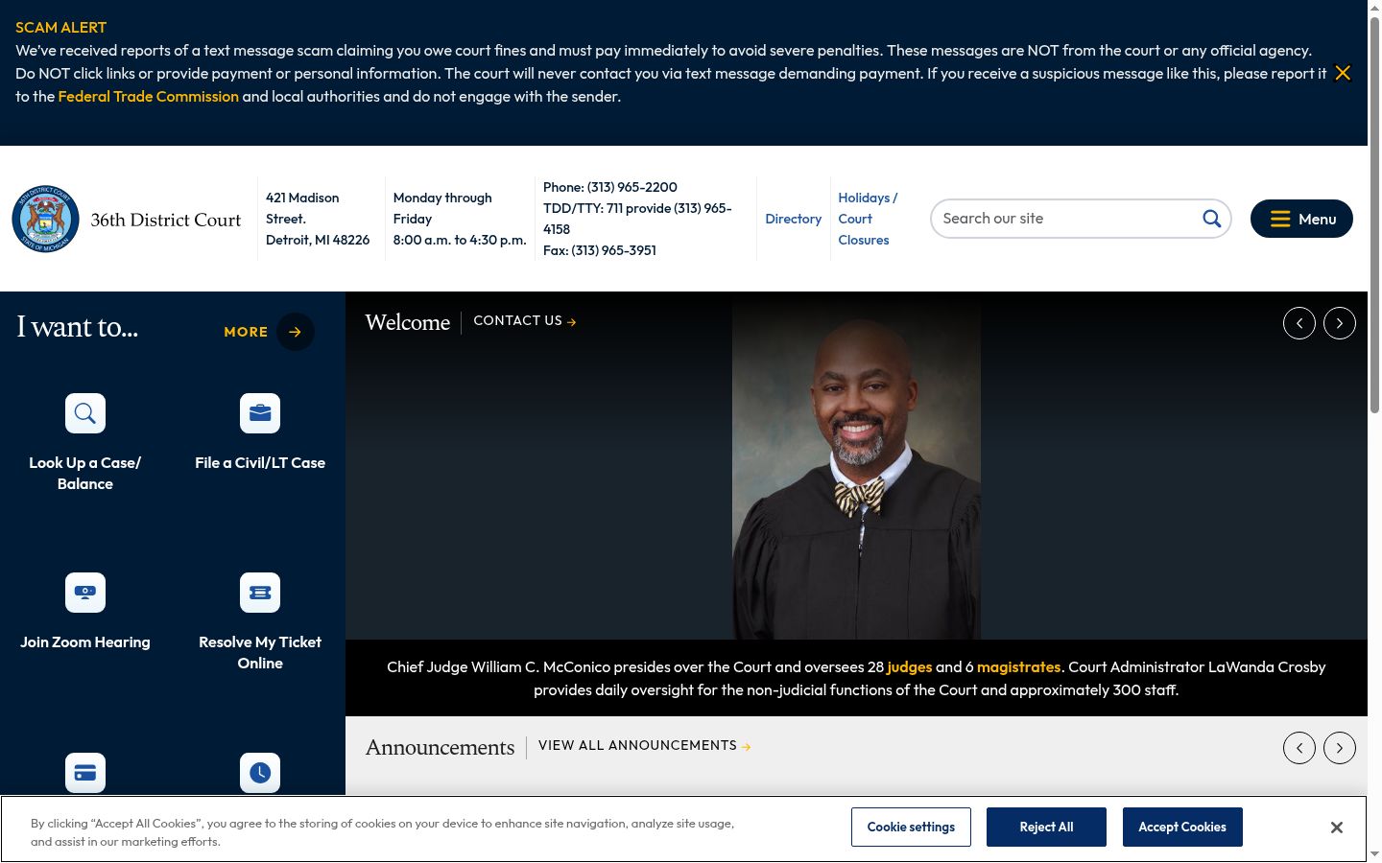
Task: Open Look Up a Case/Balance text link
Action: point(85,473)
